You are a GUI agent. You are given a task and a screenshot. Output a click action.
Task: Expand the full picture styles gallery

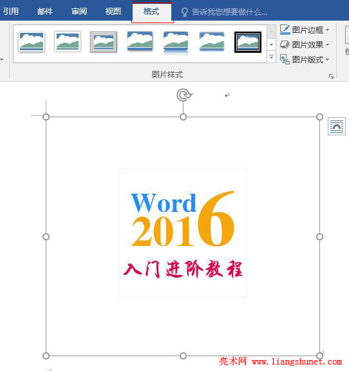271,57
